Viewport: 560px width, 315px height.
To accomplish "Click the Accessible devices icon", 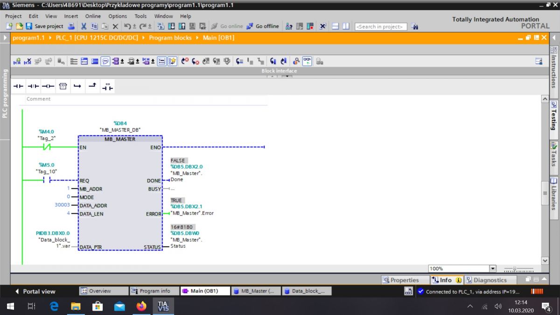I will click(289, 27).
